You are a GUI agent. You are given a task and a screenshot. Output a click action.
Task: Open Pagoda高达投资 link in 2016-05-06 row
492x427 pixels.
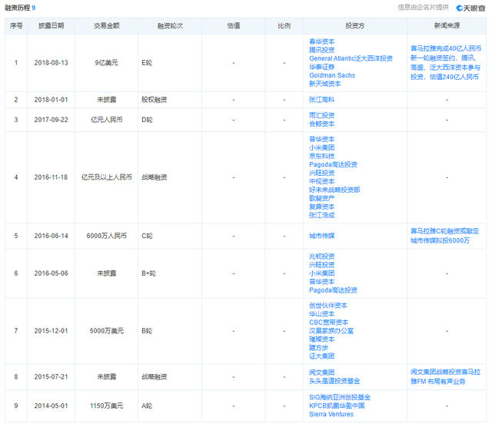pyautogui.click(x=333, y=290)
